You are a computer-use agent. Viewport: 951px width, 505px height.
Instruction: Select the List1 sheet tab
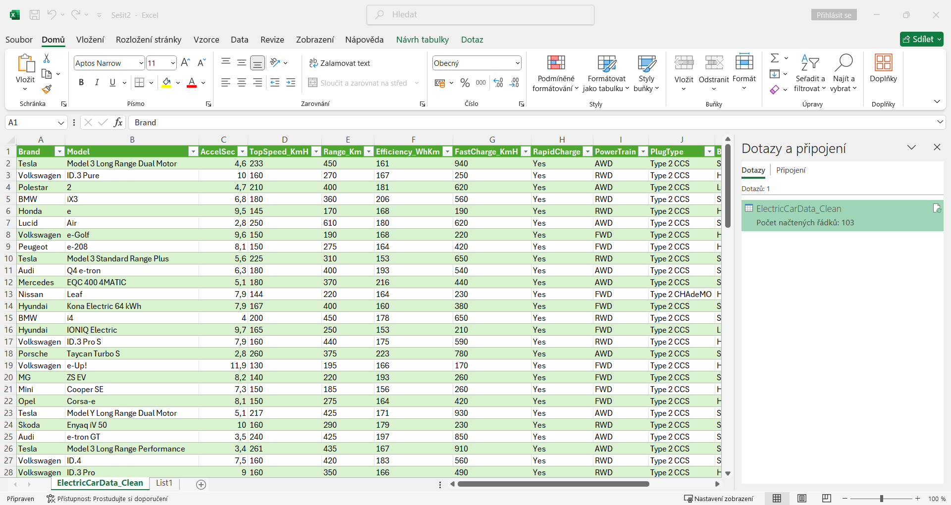tap(164, 483)
